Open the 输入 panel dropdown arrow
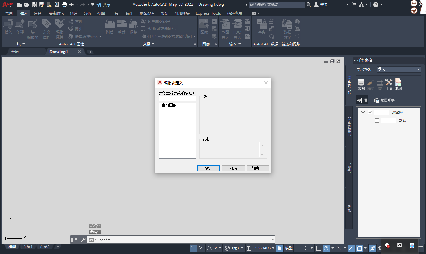The height and width of the screenshot is (254, 426). [x=240, y=44]
